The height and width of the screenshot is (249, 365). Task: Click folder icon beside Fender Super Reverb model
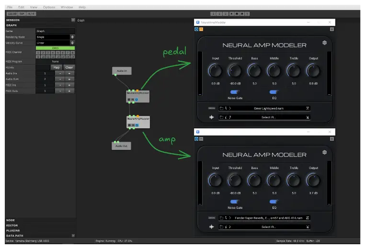221,218
